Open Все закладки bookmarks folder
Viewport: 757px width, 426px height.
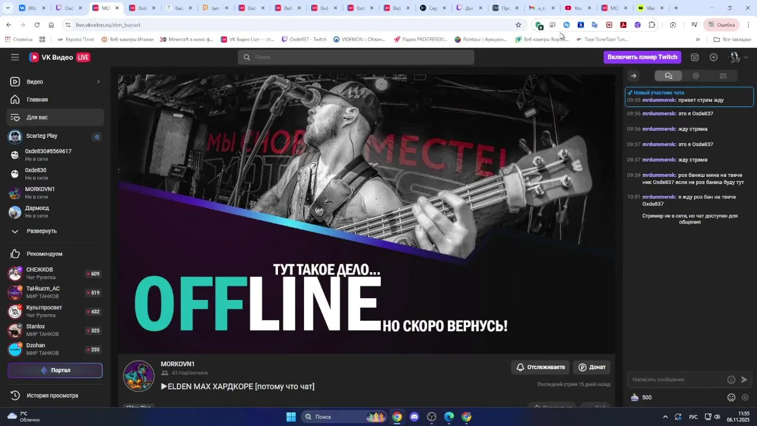tap(732, 40)
